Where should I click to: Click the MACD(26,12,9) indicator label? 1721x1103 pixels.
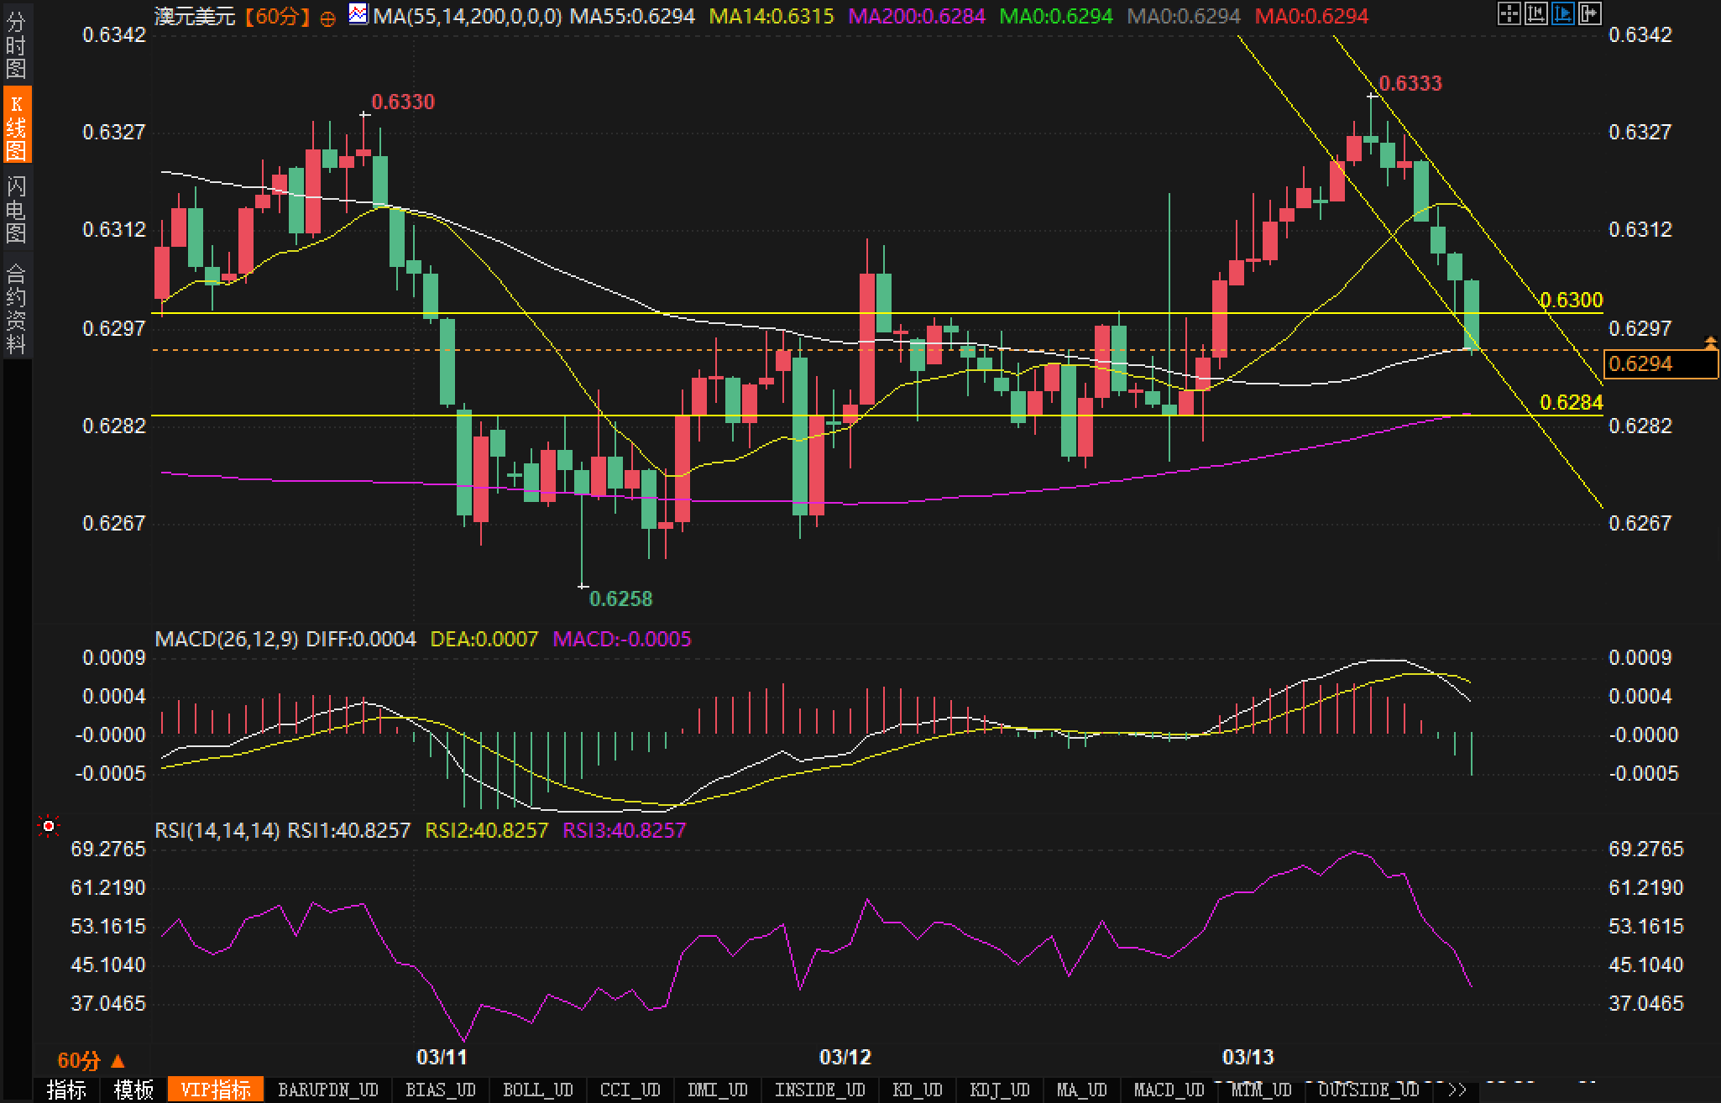pyautogui.click(x=227, y=639)
